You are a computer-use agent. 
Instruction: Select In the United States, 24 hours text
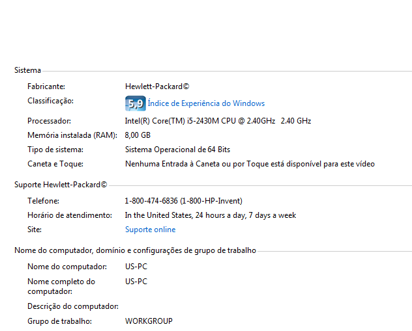(x=210, y=215)
